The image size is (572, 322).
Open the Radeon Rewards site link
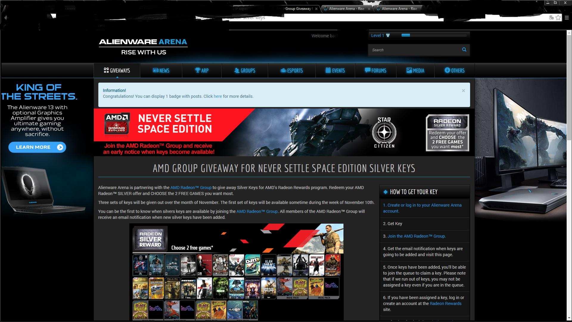click(x=445, y=304)
